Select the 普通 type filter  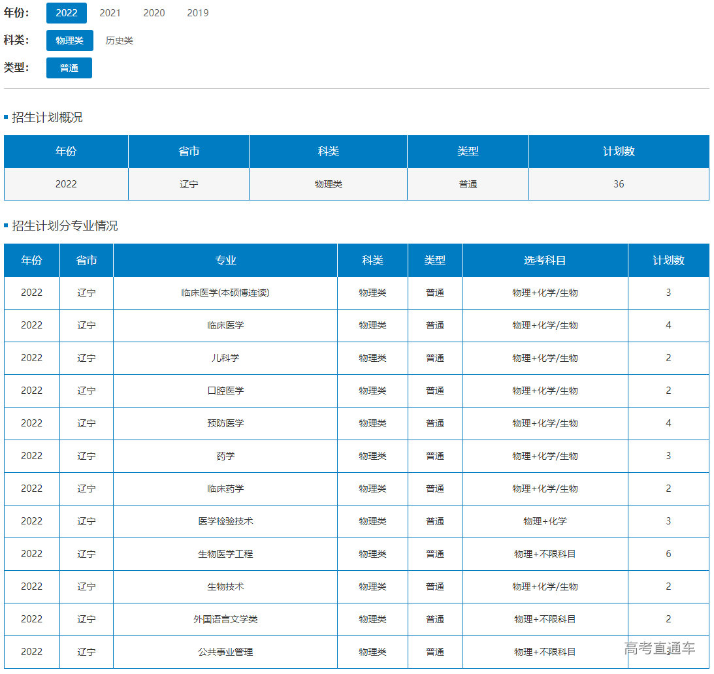tap(69, 68)
